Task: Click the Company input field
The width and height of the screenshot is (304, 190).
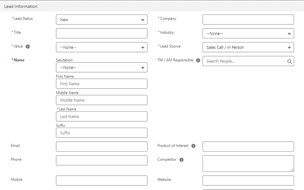Action: (248, 20)
